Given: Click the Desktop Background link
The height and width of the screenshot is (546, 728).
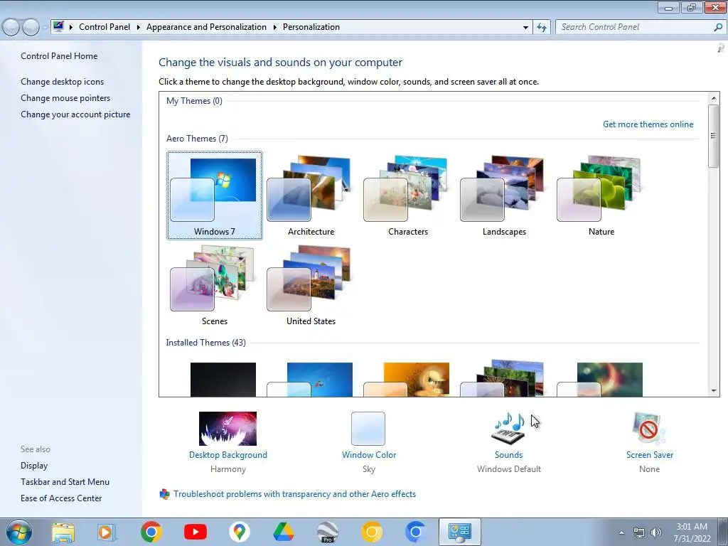Looking at the screenshot, I should click(x=228, y=455).
